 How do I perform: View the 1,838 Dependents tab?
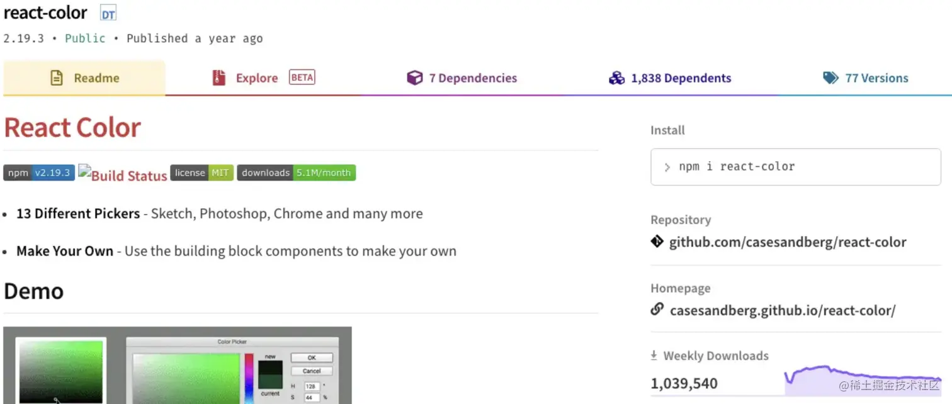point(670,78)
